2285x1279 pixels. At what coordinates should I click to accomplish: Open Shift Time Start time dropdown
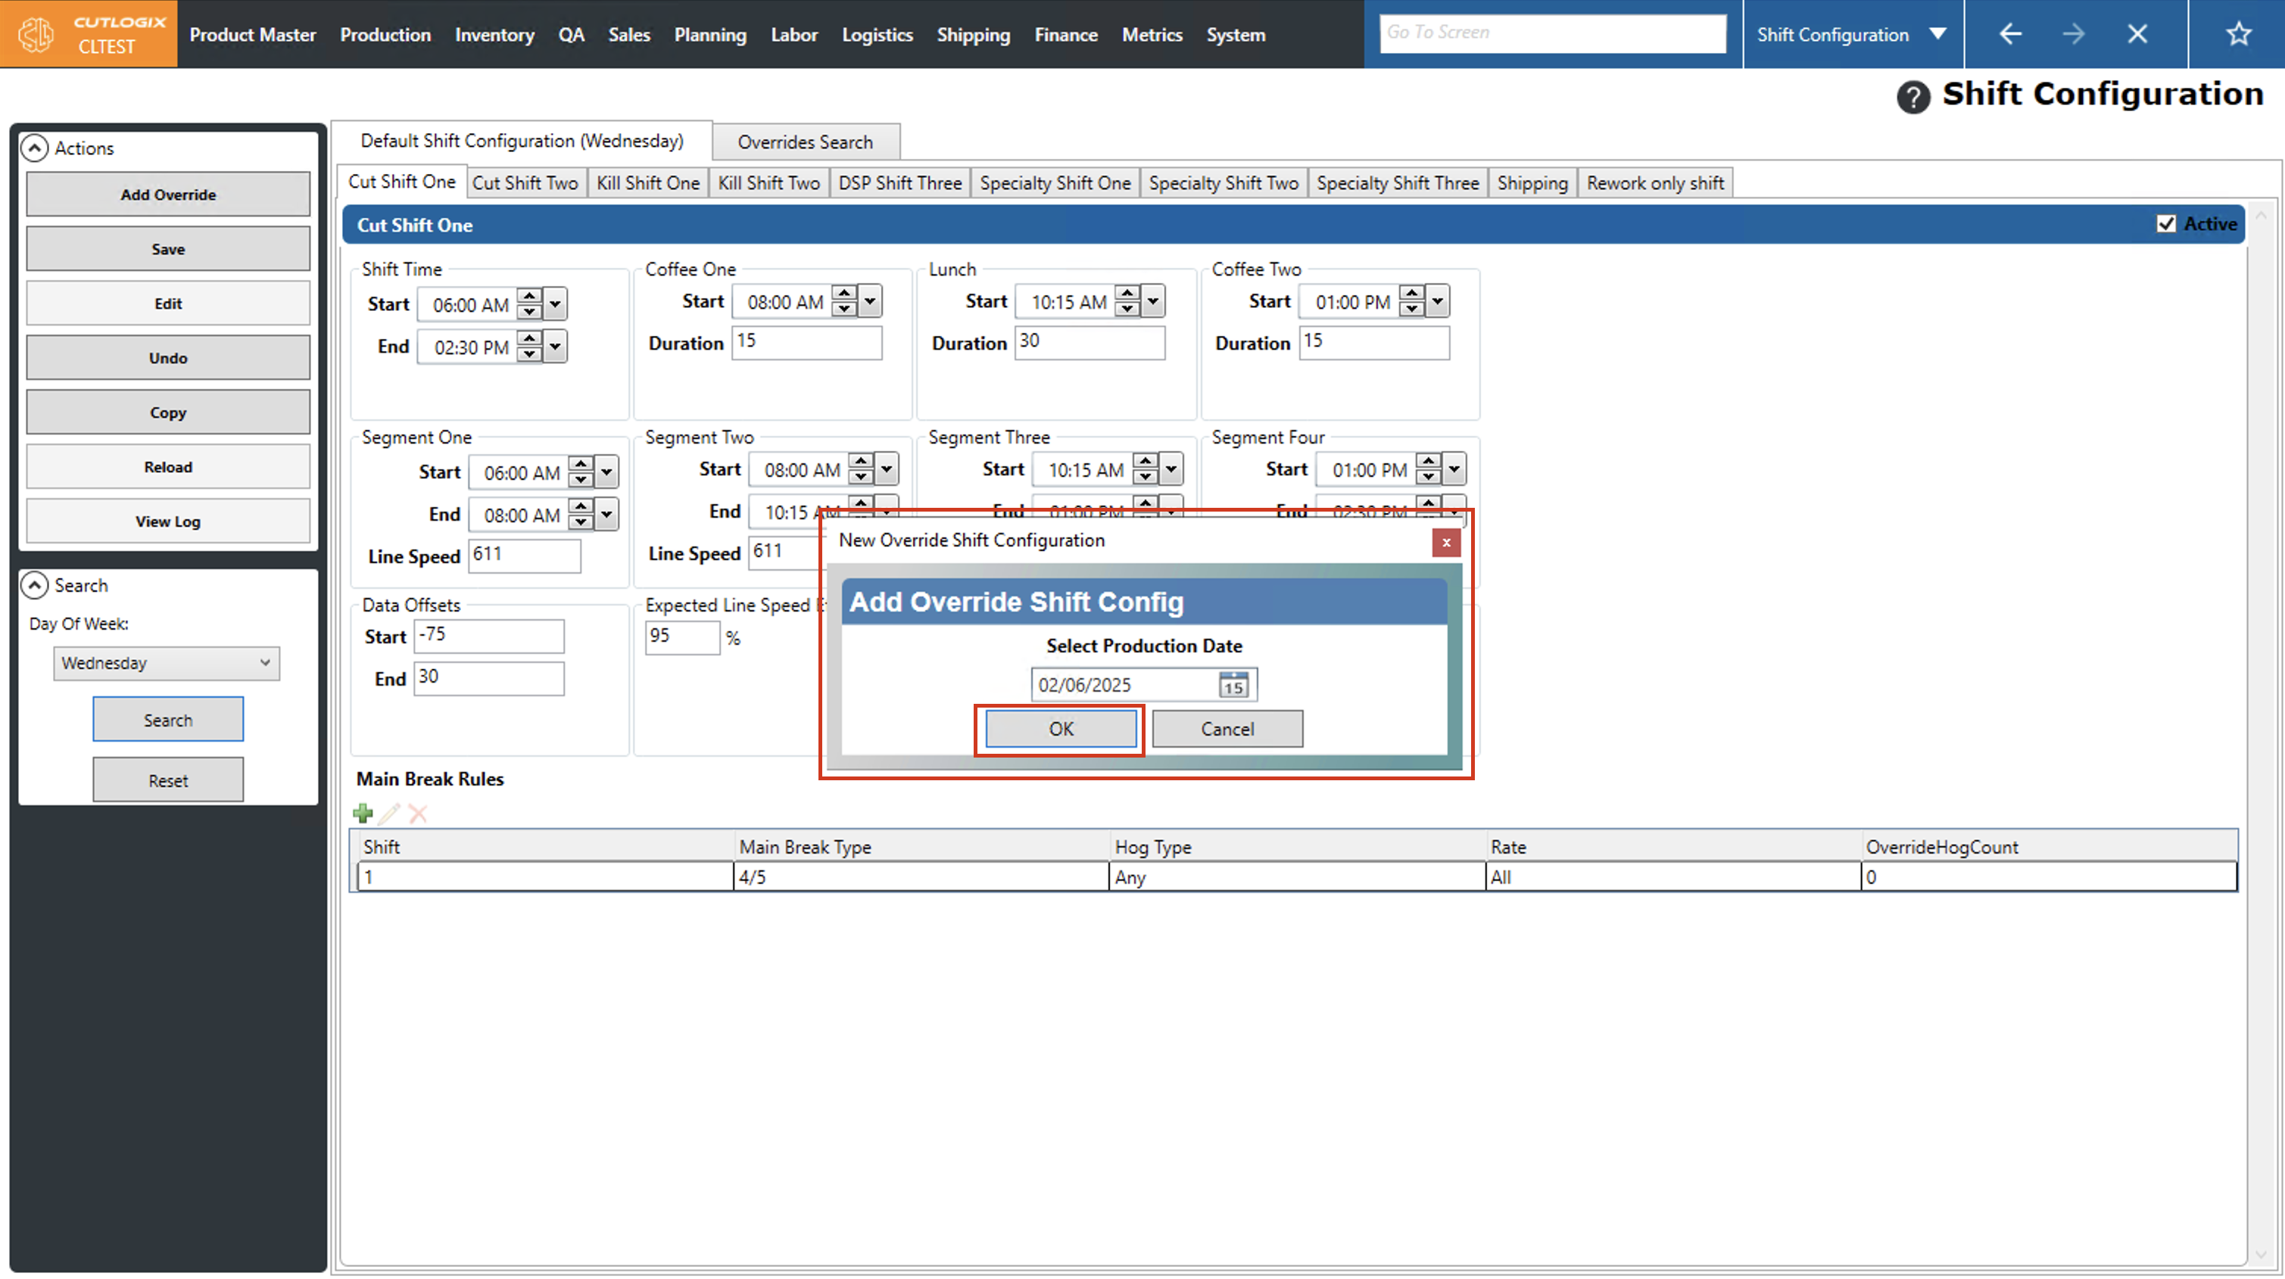(555, 304)
